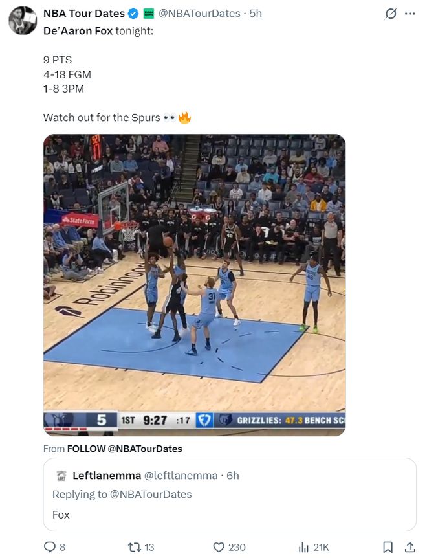This screenshot has width=427, height=558.
Task: Like the tweet with heart icon
Action: pyautogui.click(x=219, y=547)
